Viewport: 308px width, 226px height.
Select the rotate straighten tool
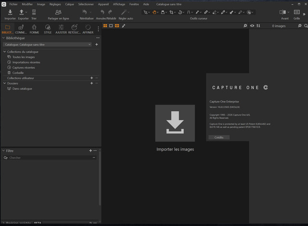(x=180, y=12)
